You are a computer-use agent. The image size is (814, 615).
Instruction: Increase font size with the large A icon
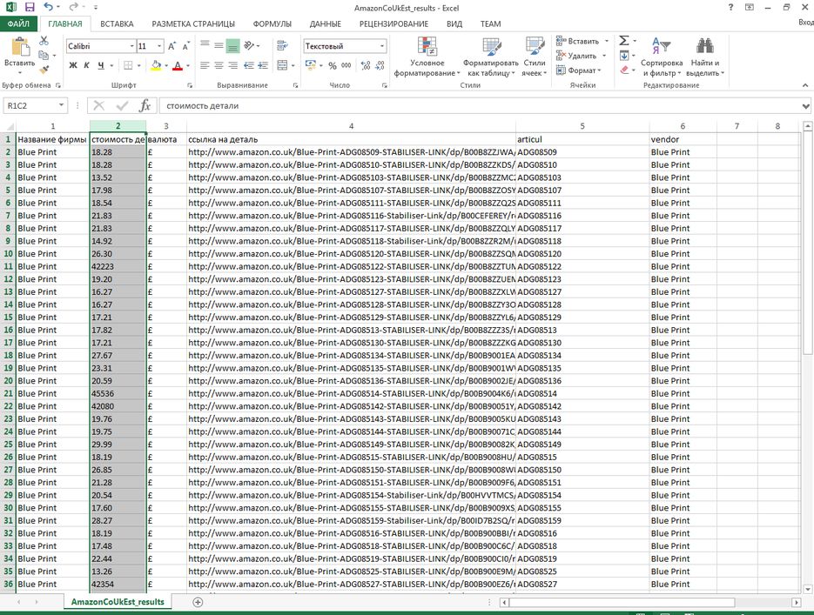coord(172,46)
